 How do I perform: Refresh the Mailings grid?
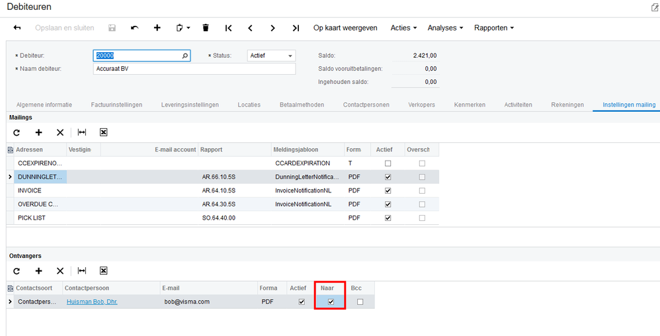(17, 132)
